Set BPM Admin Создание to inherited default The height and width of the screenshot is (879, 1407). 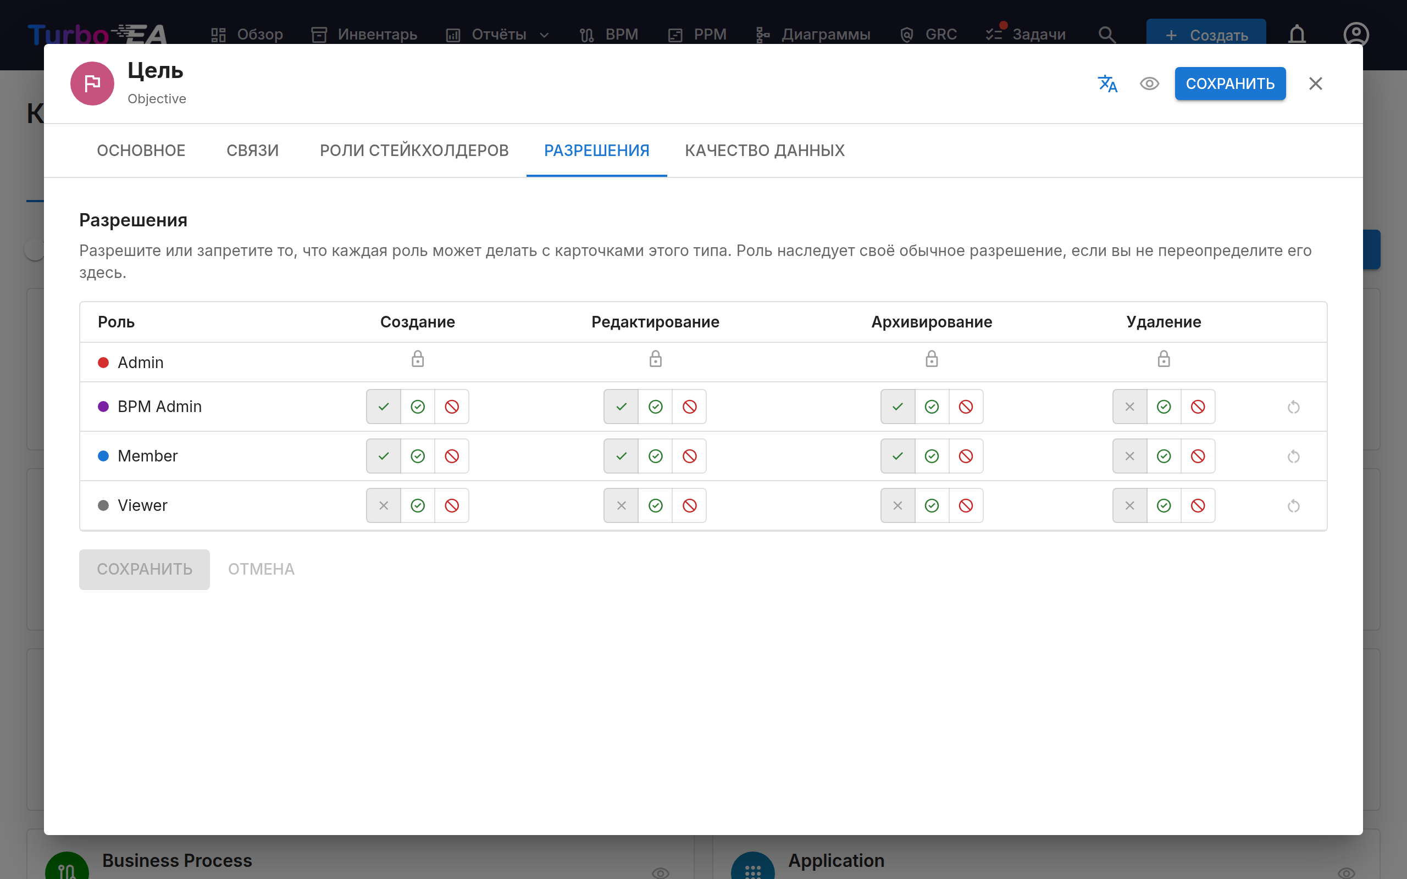(x=384, y=407)
